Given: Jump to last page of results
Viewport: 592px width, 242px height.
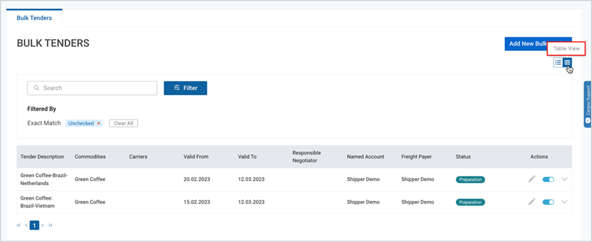Looking at the screenshot, I should click(x=51, y=225).
